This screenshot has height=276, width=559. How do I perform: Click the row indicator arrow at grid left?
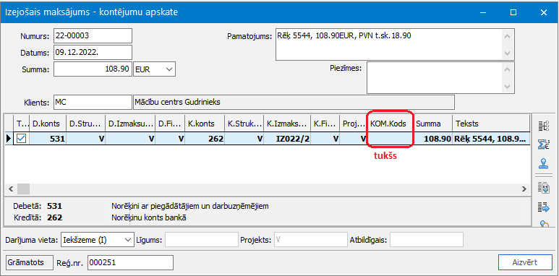[9, 139]
